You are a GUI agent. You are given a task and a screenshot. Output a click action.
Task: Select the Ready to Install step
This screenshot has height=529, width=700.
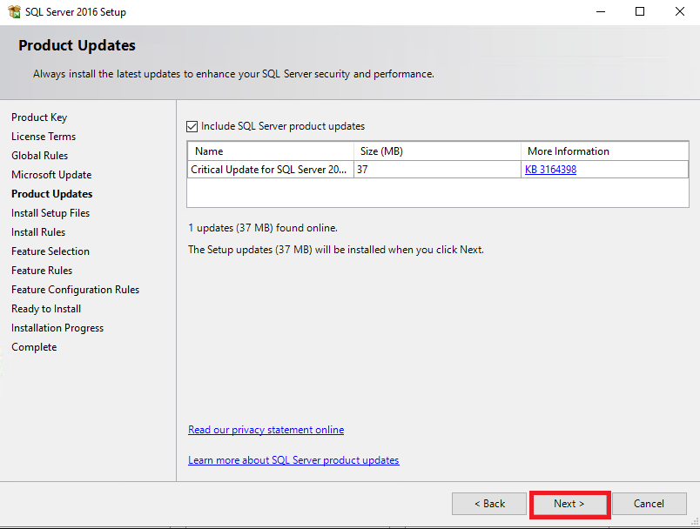click(x=46, y=309)
